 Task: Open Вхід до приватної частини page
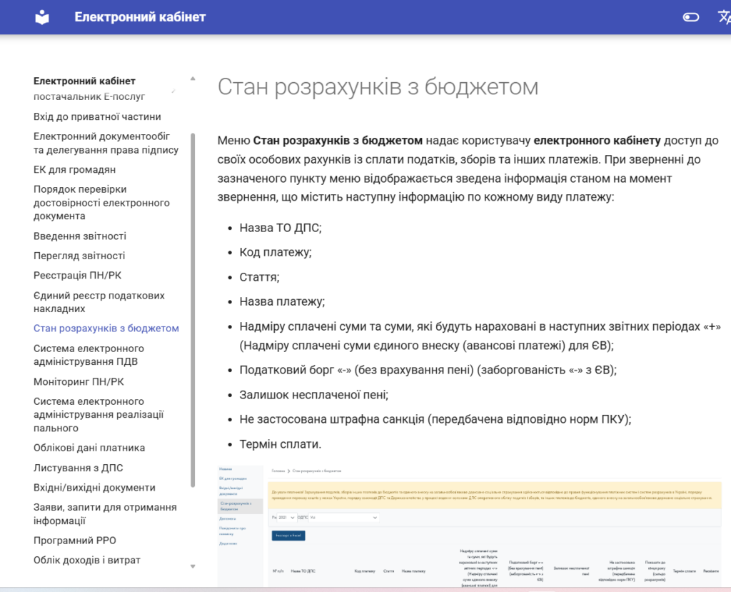coord(97,116)
